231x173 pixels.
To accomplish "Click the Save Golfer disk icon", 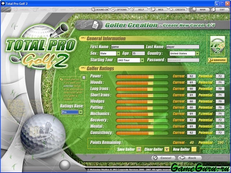I will [139, 150].
